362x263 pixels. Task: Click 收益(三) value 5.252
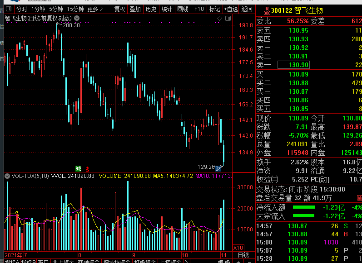click(300, 179)
